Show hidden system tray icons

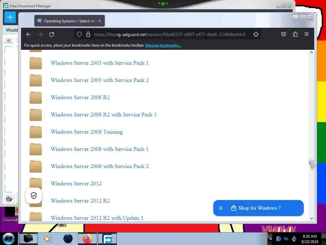pos(271,239)
